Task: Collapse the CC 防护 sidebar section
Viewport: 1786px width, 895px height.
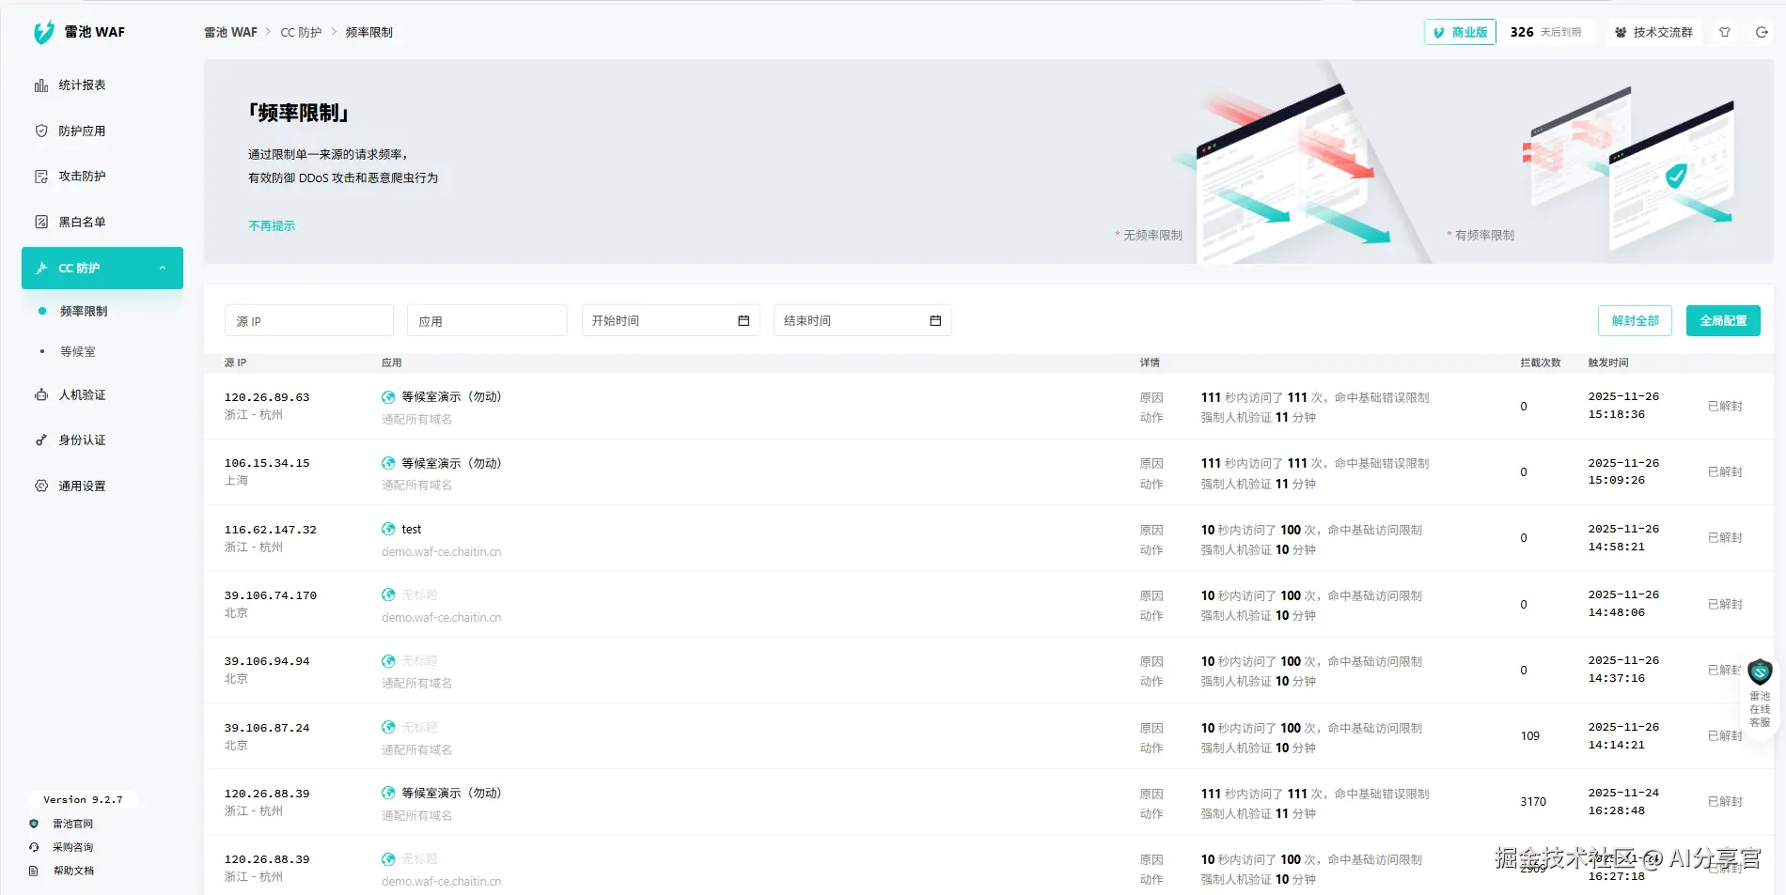Action: (x=163, y=269)
